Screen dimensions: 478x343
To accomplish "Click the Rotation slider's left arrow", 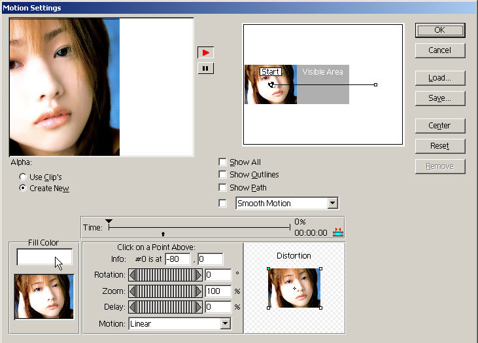I will (x=132, y=275).
